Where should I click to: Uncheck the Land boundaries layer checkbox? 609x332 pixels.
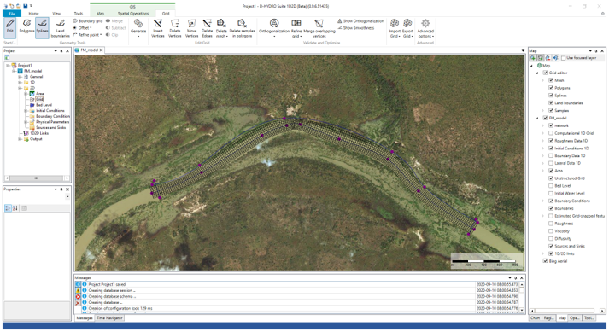(551, 103)
